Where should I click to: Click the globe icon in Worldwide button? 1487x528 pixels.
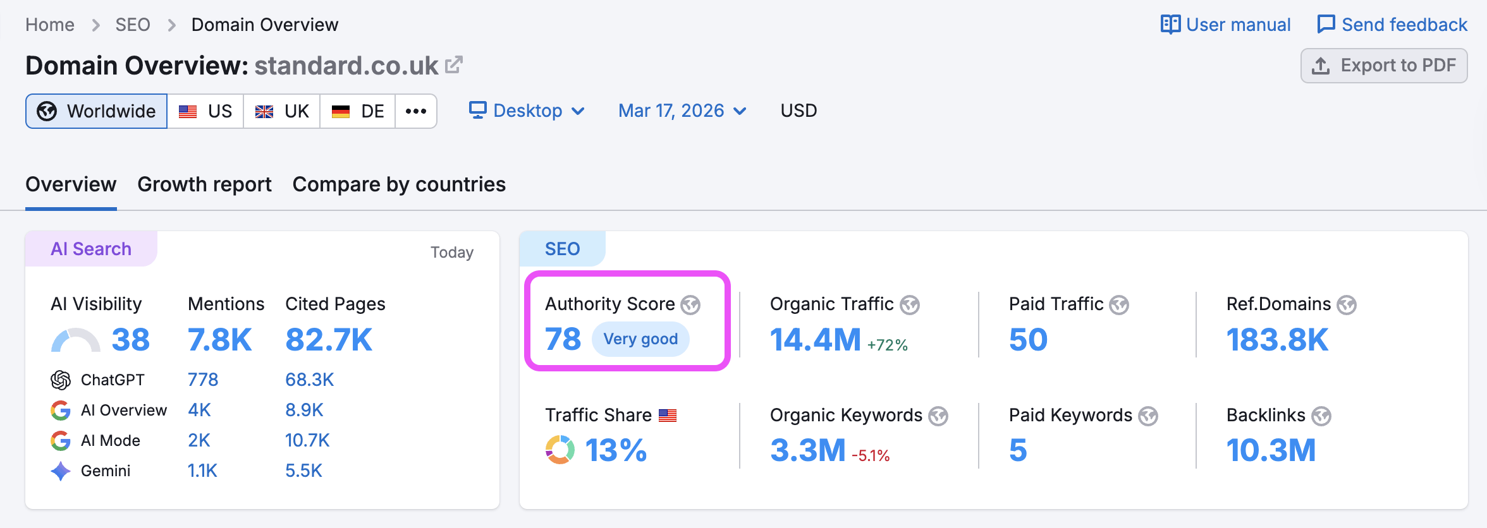[47, 111]
